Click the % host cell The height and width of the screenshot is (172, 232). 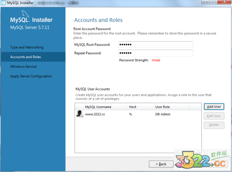pos(130,114)
